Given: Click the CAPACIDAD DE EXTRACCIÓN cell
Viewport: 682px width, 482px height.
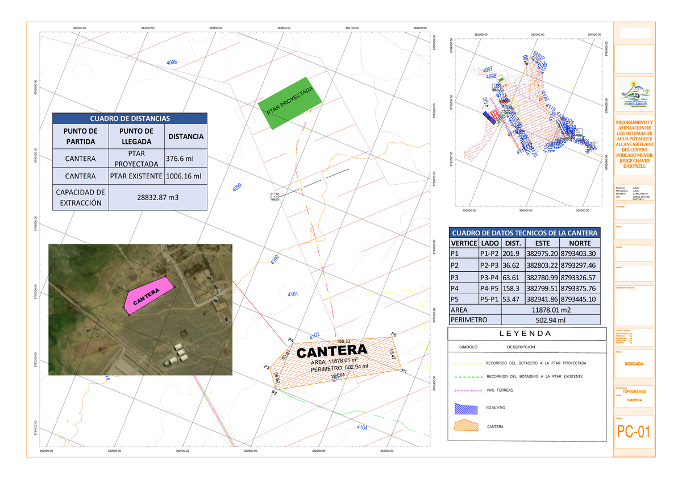Looking at the screenshot, I should click(x=80, y=197).
